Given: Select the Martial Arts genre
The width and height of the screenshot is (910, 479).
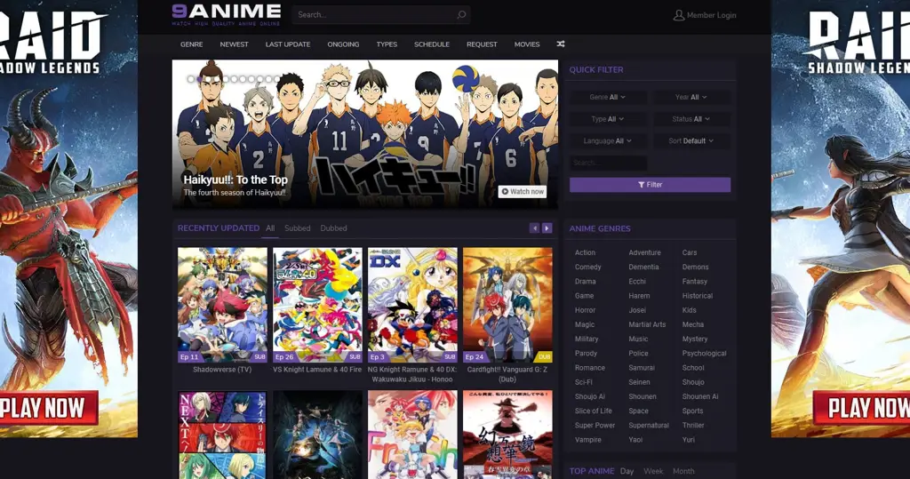Looking at the screenshot, I should (647, 324).
